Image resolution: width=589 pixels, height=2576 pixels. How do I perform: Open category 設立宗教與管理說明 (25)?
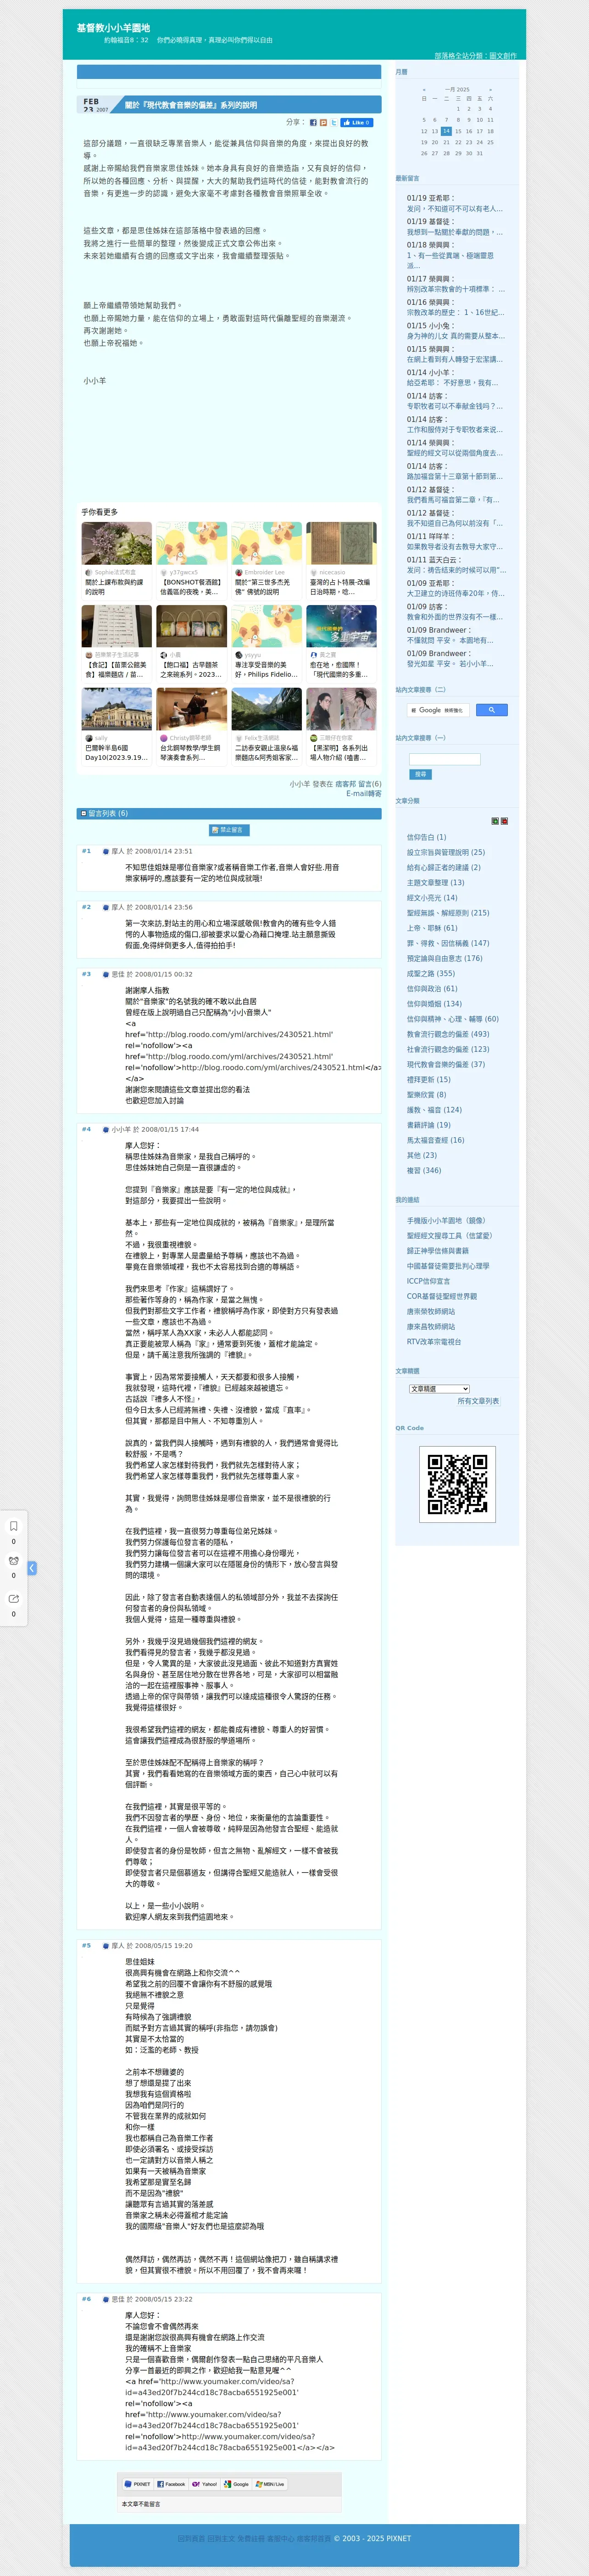446,853
